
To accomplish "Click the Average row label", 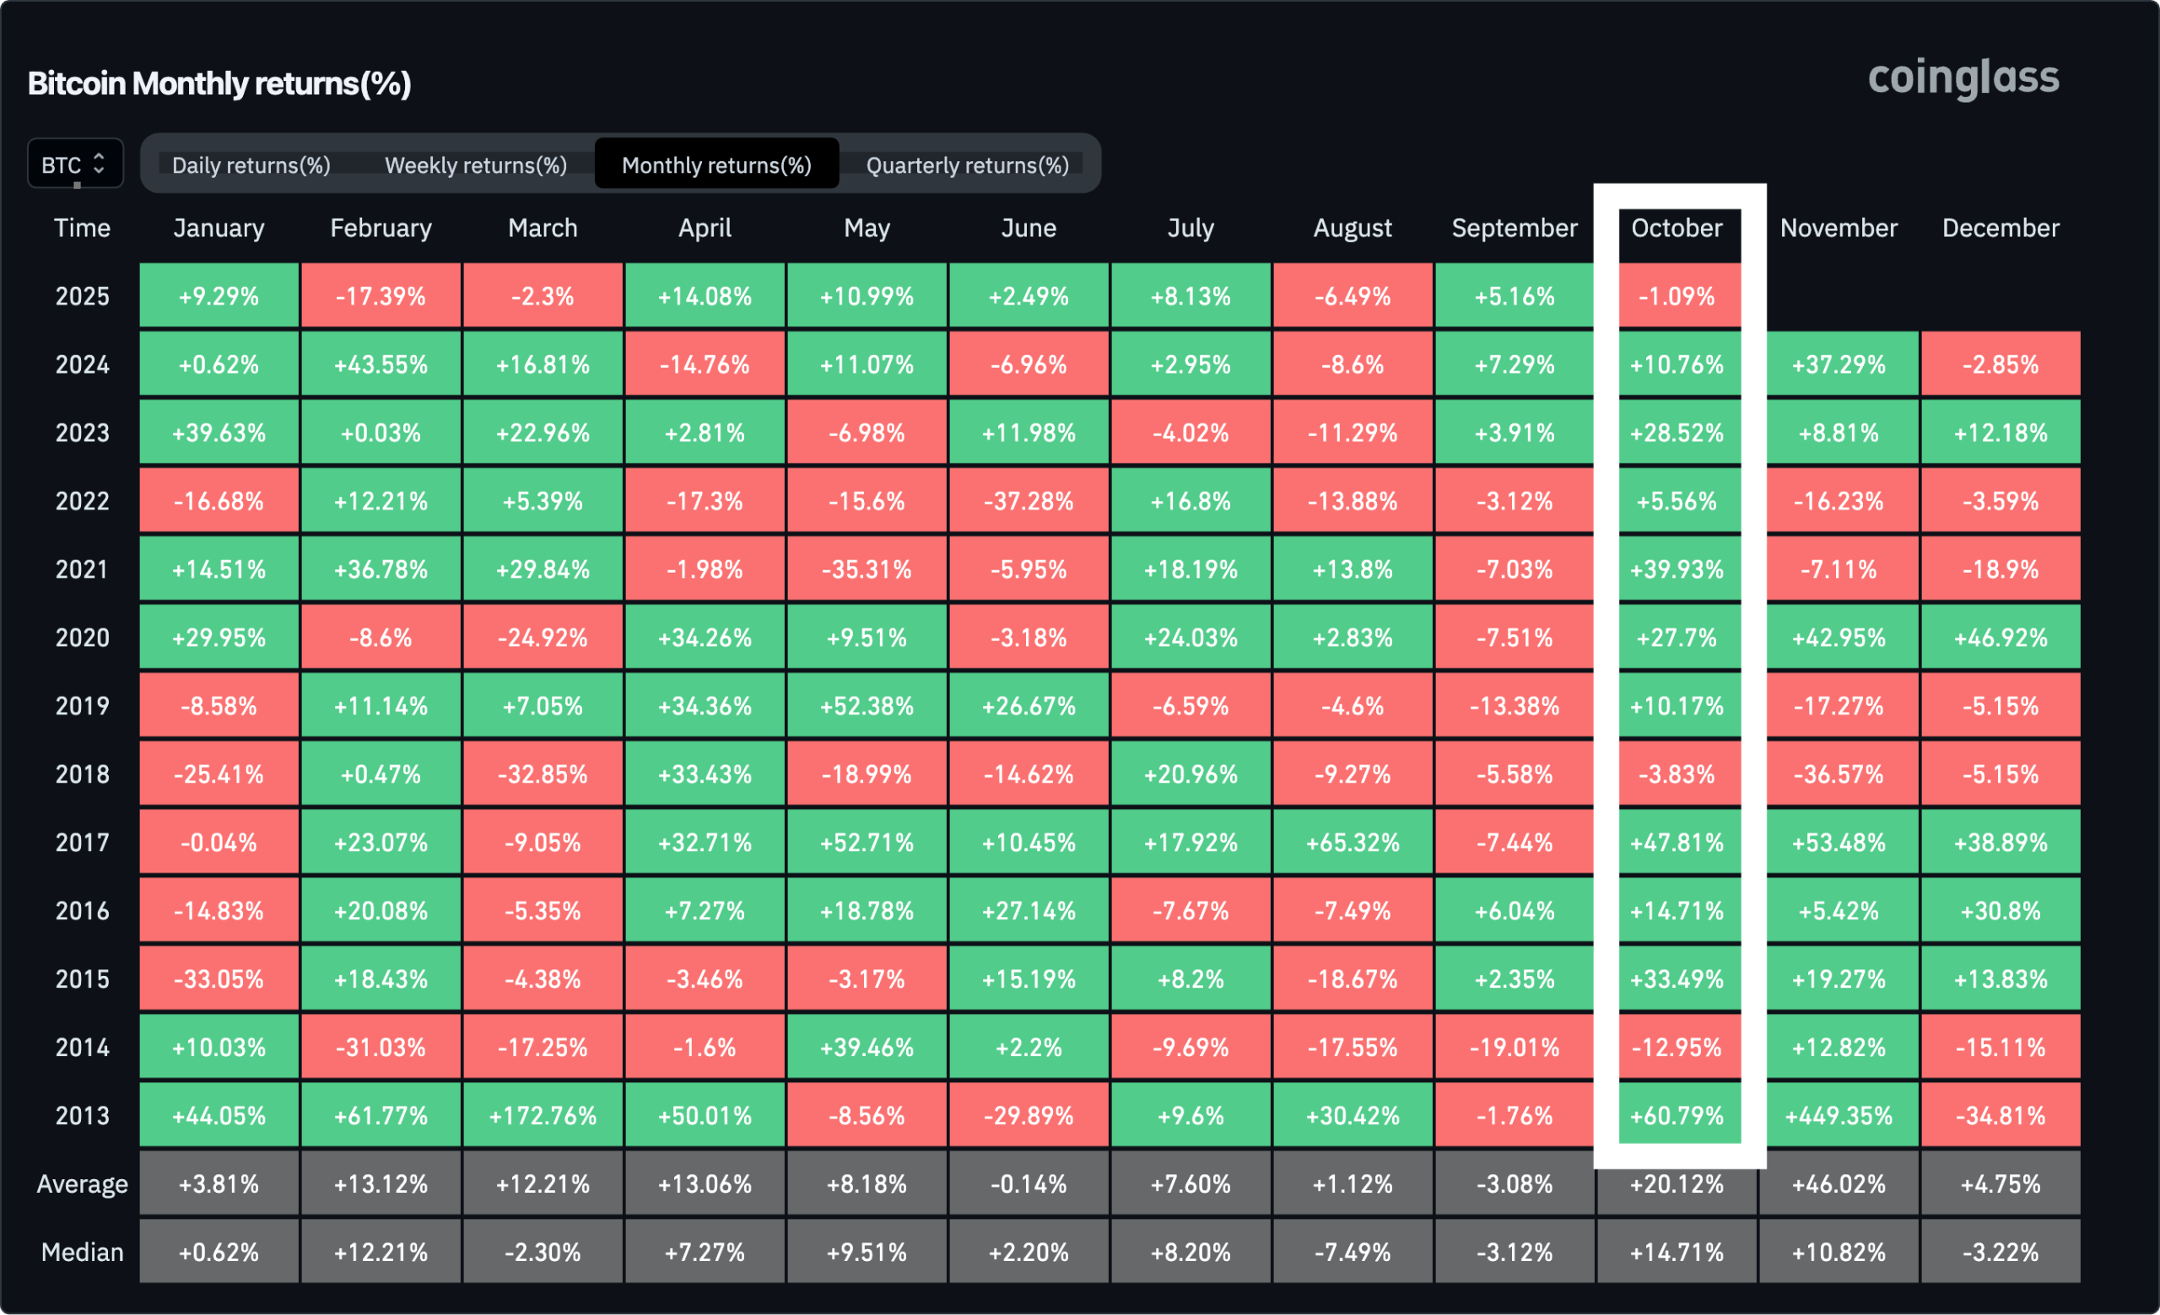I will 82,1183.
